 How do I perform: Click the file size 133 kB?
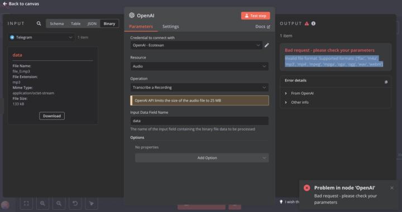(18, 104)
